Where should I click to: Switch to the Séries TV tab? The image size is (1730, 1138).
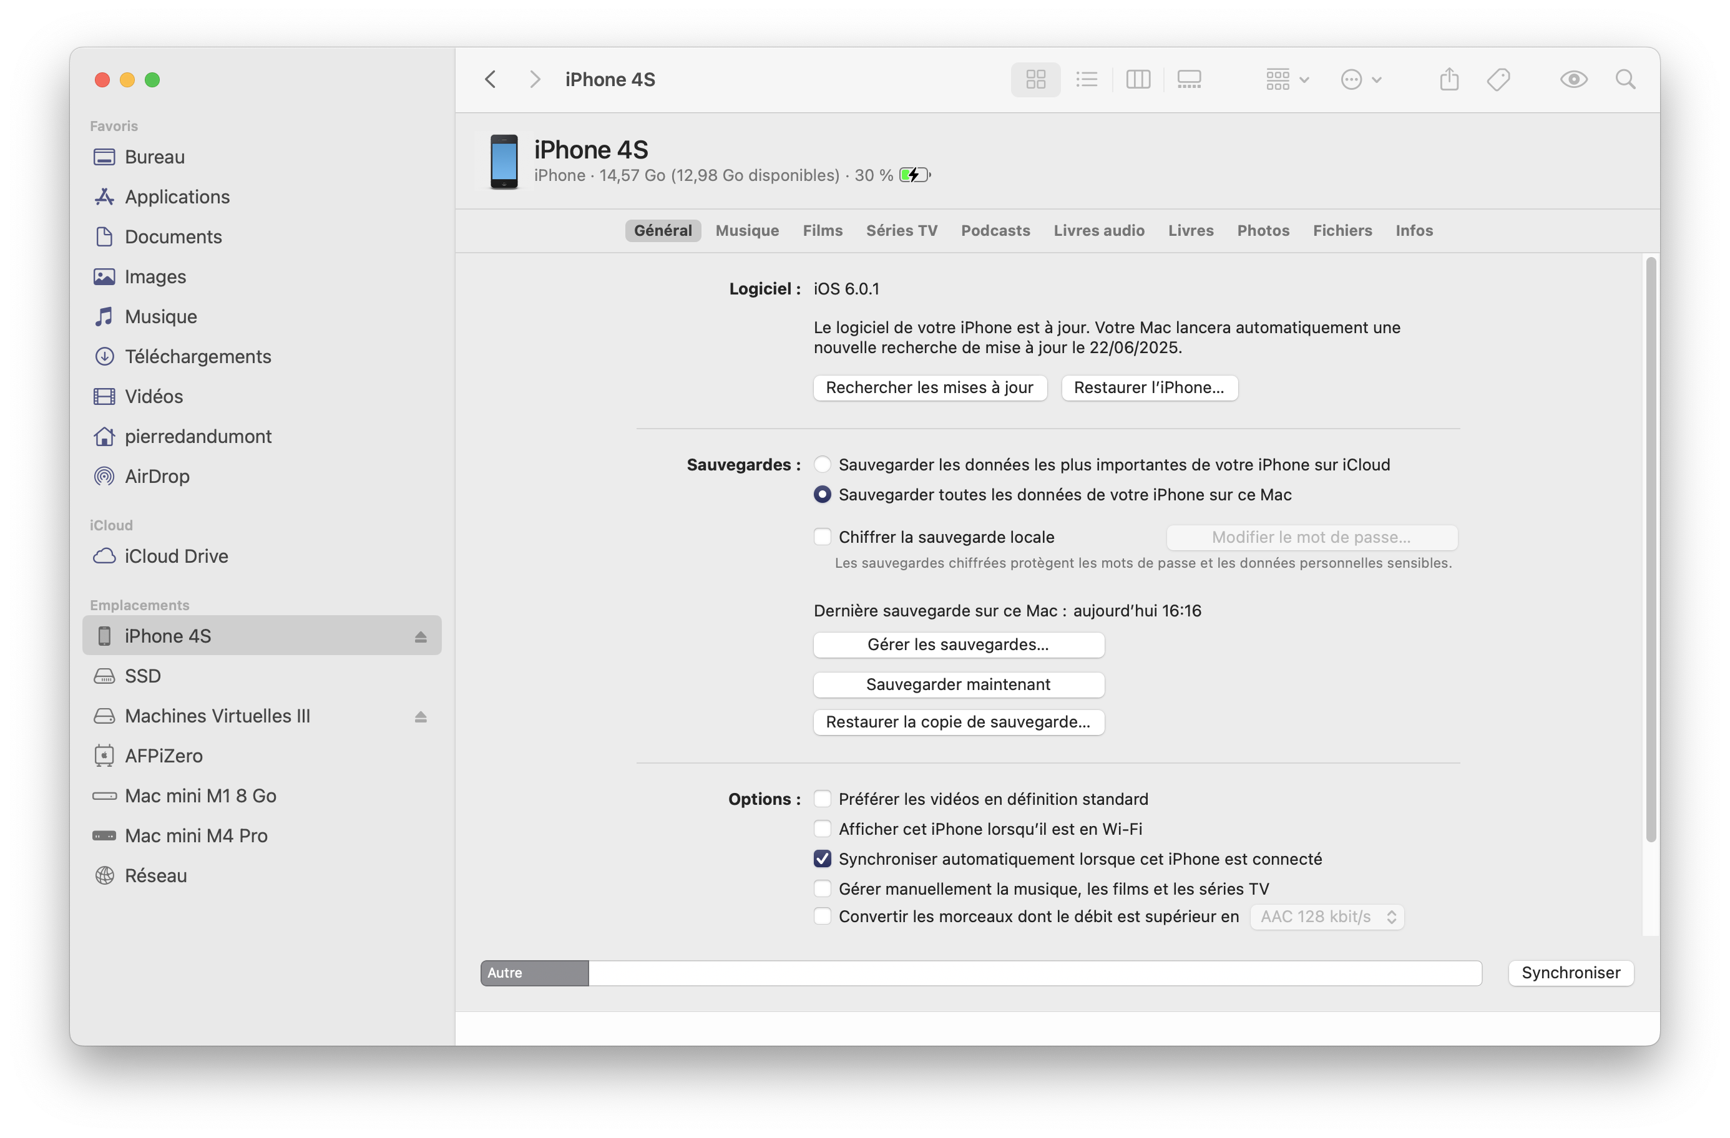[901, 230]
